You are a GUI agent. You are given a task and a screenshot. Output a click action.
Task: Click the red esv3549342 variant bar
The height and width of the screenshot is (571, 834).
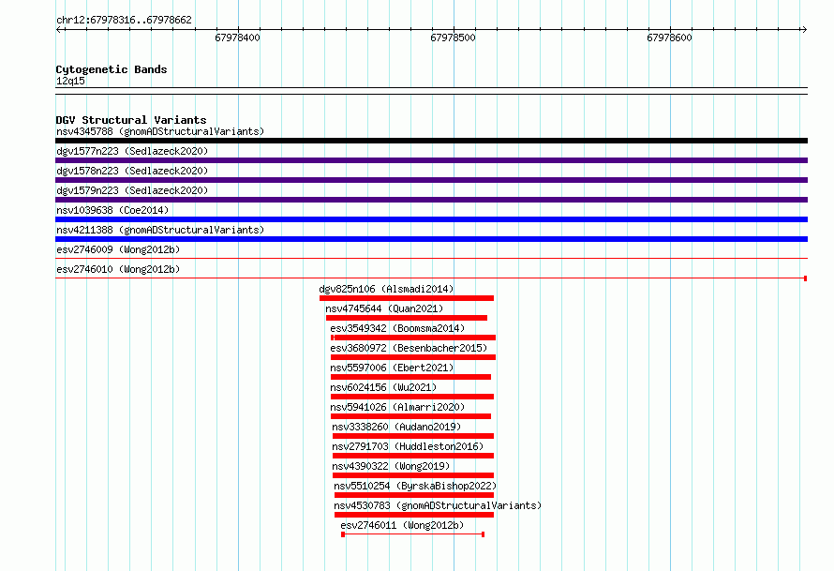click(413, 338)
